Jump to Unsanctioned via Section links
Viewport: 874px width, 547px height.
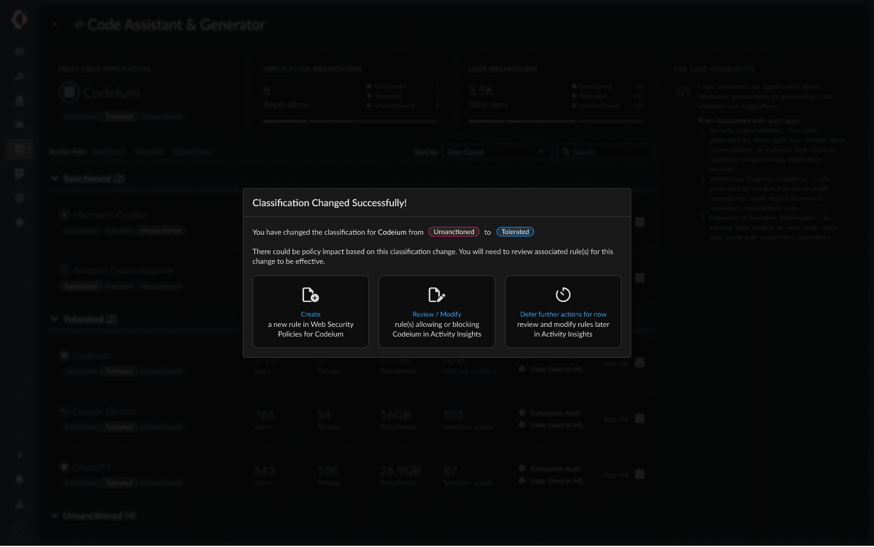[x=193, y=152]
